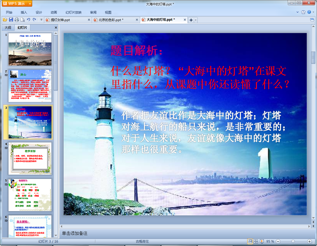Switch to Slide Sorter view icon

coord(256,241)
